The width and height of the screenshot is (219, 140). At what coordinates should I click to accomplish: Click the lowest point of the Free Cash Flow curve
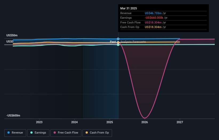(x=145, y=118)
